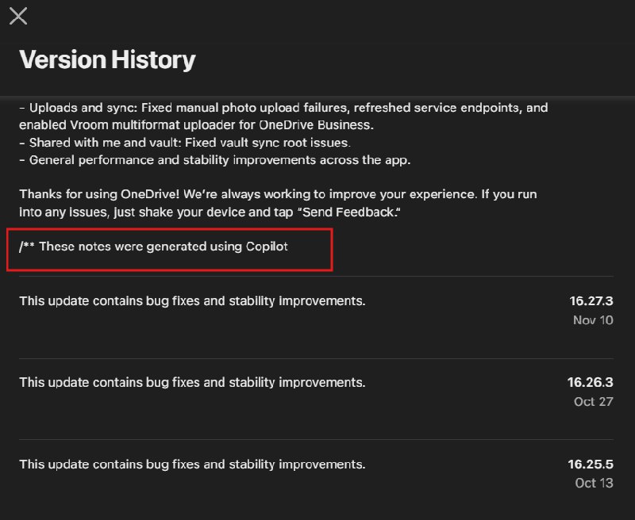Select the Version History title heading

pyautogui.click(x=108, y=59)
